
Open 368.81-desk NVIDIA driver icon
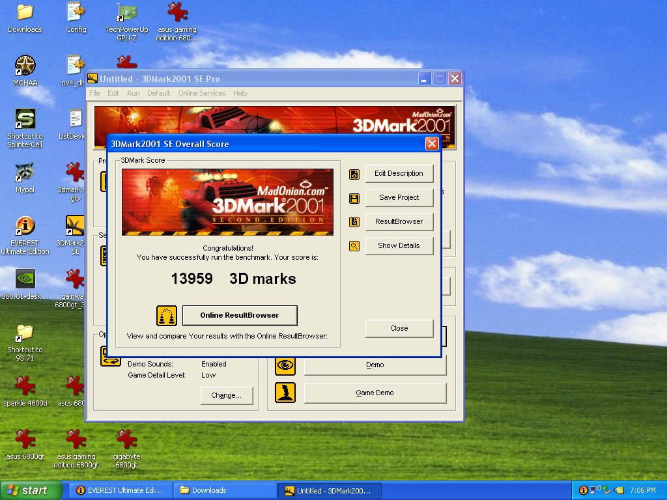click(25, 285)
